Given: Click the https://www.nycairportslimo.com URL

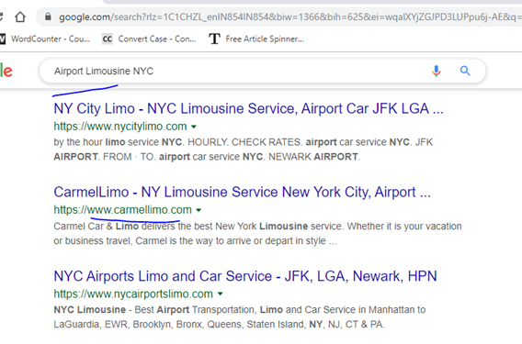Looking at the screenshot, I should [133, 294].
